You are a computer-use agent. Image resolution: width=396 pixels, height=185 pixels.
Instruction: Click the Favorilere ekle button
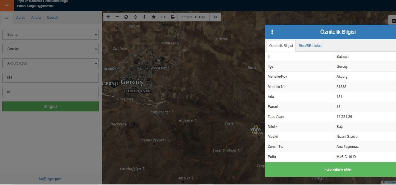click(338, 169)
